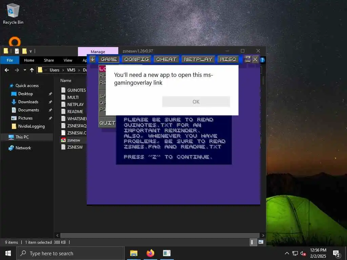Open the CONFIG menu in ZSNES
This screenshot has height=260, width=347.
[136, 59]
